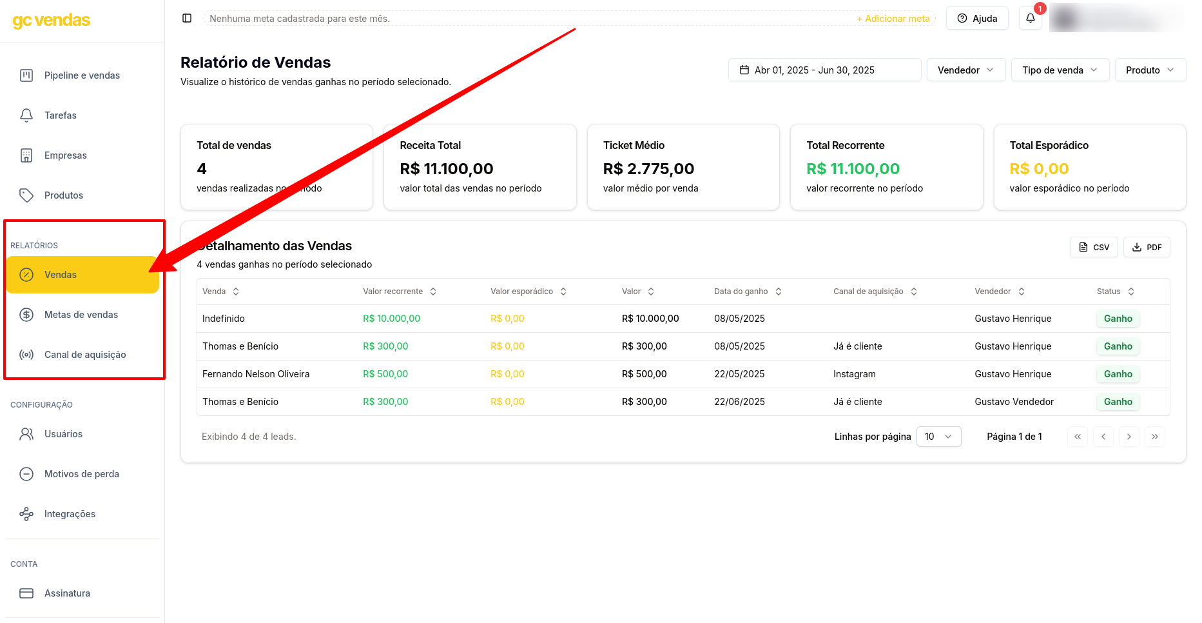1202x623 pixels.
Task: Open Pipeline e vendas page
Action: point(82,75)
